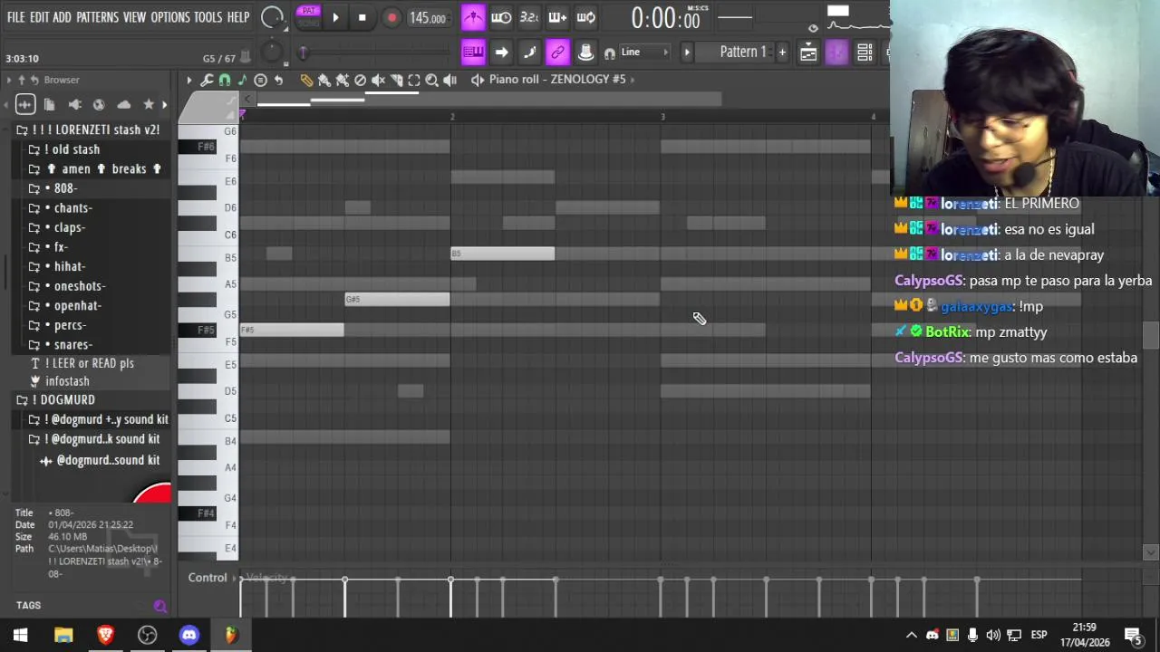Add a new pattern with plus button
This screenshot has width=1160, height=652.
[x=782, y=53]
